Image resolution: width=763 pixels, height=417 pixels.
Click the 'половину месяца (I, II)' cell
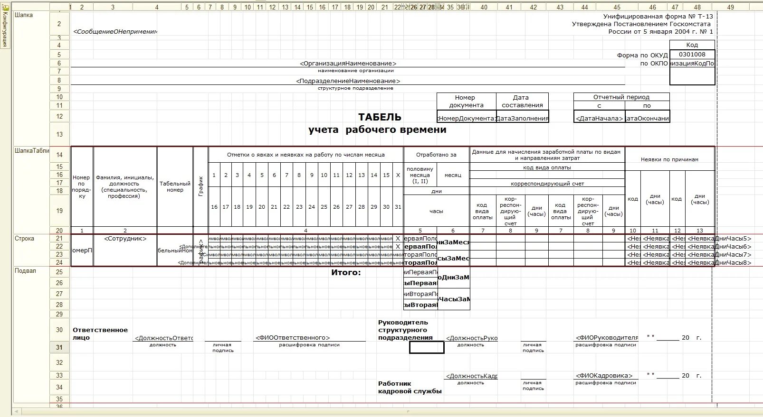click(420, 175)
